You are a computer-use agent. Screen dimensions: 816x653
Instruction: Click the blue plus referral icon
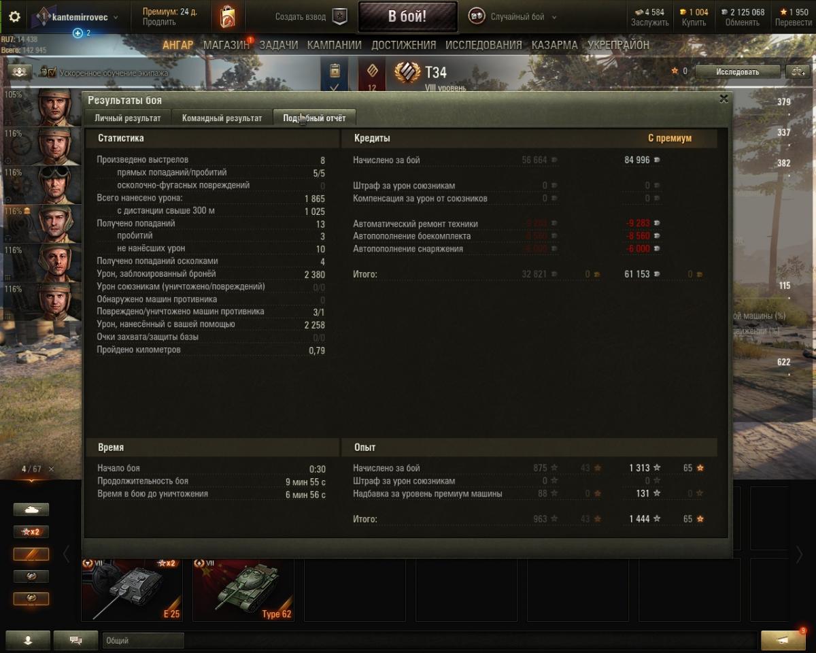pos(78,33)
